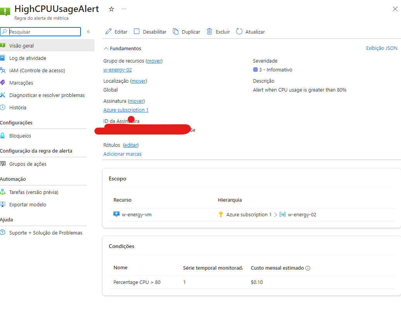
Task: Click the Suporte + Solução de Problemas icon
Action: pyautogui.click(x=3, y=232)
